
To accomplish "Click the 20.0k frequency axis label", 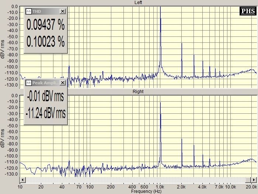I will [x=251, y=187].
